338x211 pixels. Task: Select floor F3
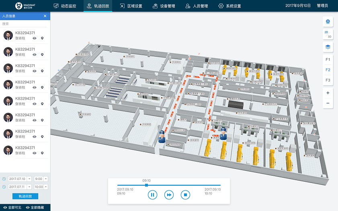pyautogui.click(x=328, y=80)
